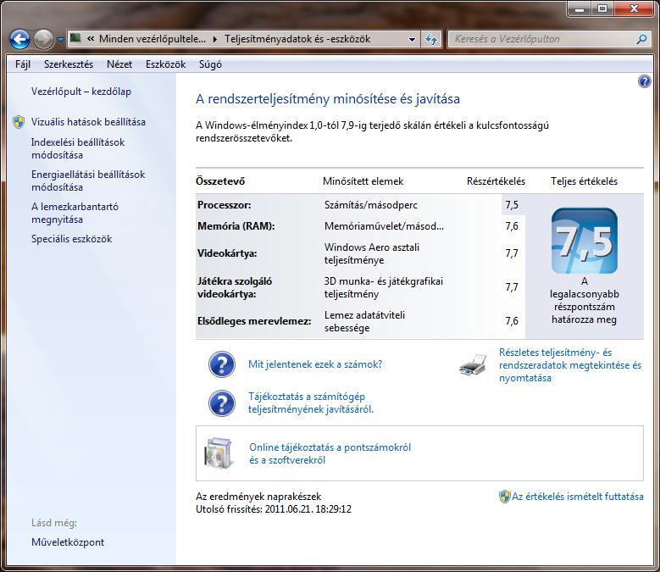Click shield icon beside 'Az értékelés ismételt futtatása'
Image resolution: width=660 pixels, height=572 pixels.
tap(504, 497)
